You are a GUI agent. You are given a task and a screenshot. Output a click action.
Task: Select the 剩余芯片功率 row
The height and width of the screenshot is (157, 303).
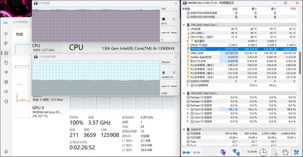pyautogui.click(x=239, y=61)
